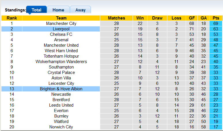This screenshot has width=223, height=131.
Task: Open Chelsea FC team page
Action: 61,34
